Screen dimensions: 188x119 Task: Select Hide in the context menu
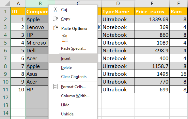pos(73,105)
